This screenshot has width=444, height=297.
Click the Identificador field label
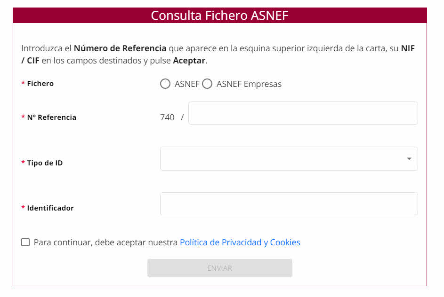pyautogui.click(x=50, y=208)
